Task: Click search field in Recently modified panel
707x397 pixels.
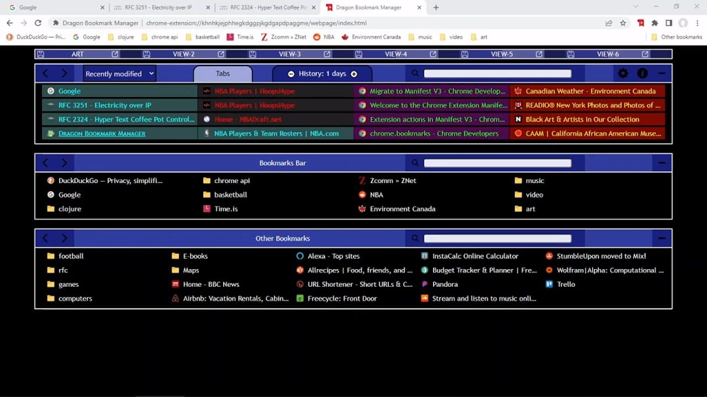Action: [497, 73]
